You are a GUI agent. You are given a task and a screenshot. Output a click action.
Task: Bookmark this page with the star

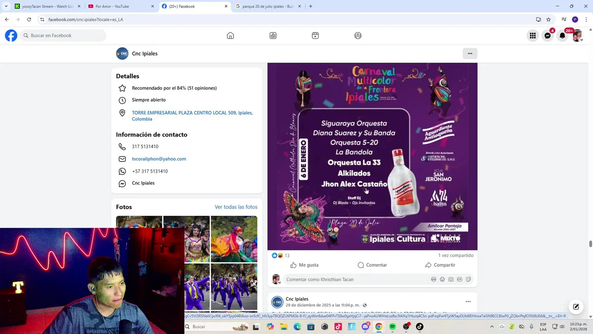tap(549, 19)
